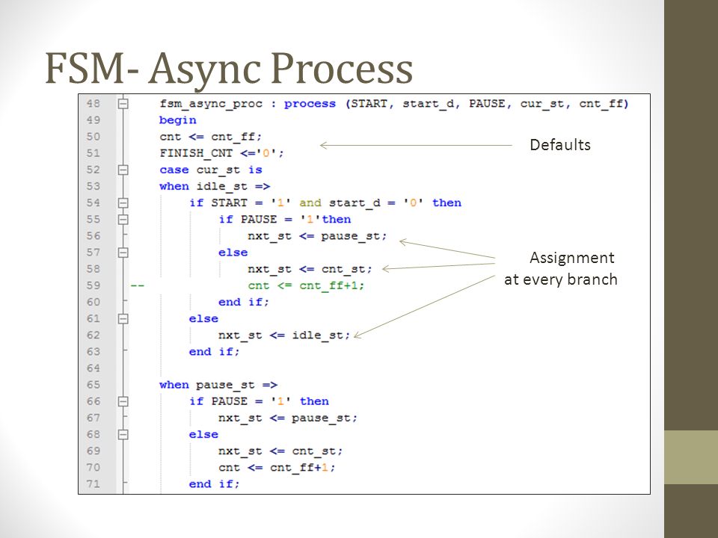
Task: Collapse the if PAUSE fold on line 66
Action: 123,401
